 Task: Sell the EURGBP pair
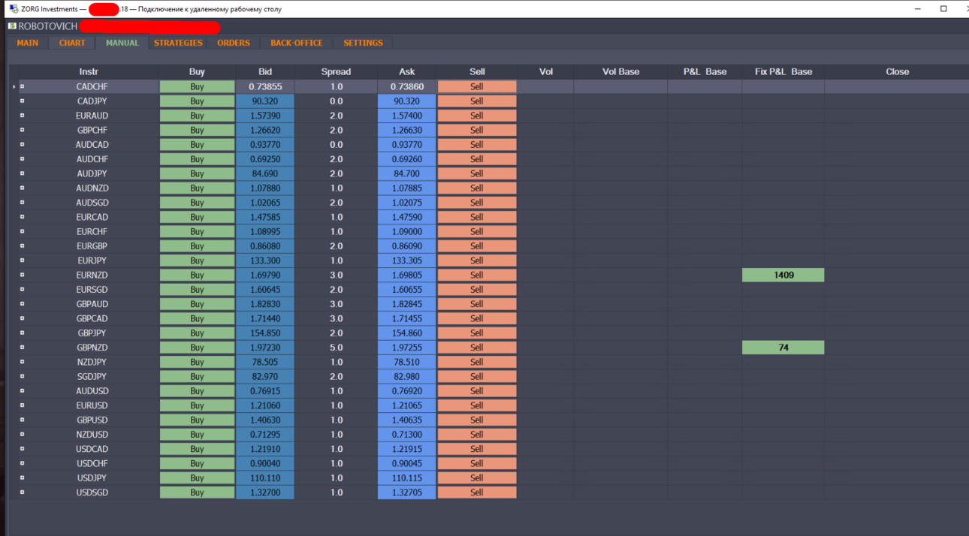tap(477, 245)
